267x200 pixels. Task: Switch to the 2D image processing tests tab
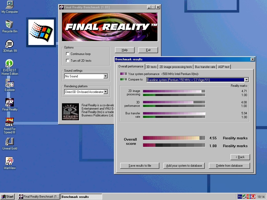(176, 67)
